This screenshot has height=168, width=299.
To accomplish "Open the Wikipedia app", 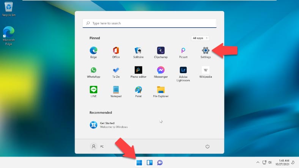I will tap(206, 72).
